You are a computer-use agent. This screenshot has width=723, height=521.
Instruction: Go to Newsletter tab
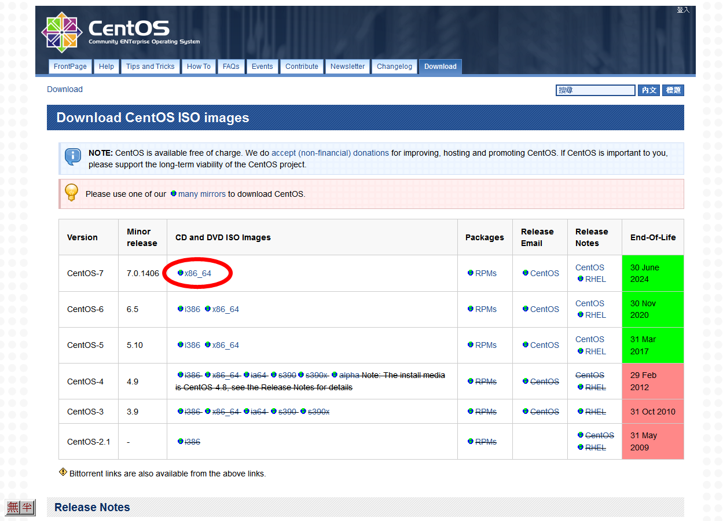coord(348,67)
